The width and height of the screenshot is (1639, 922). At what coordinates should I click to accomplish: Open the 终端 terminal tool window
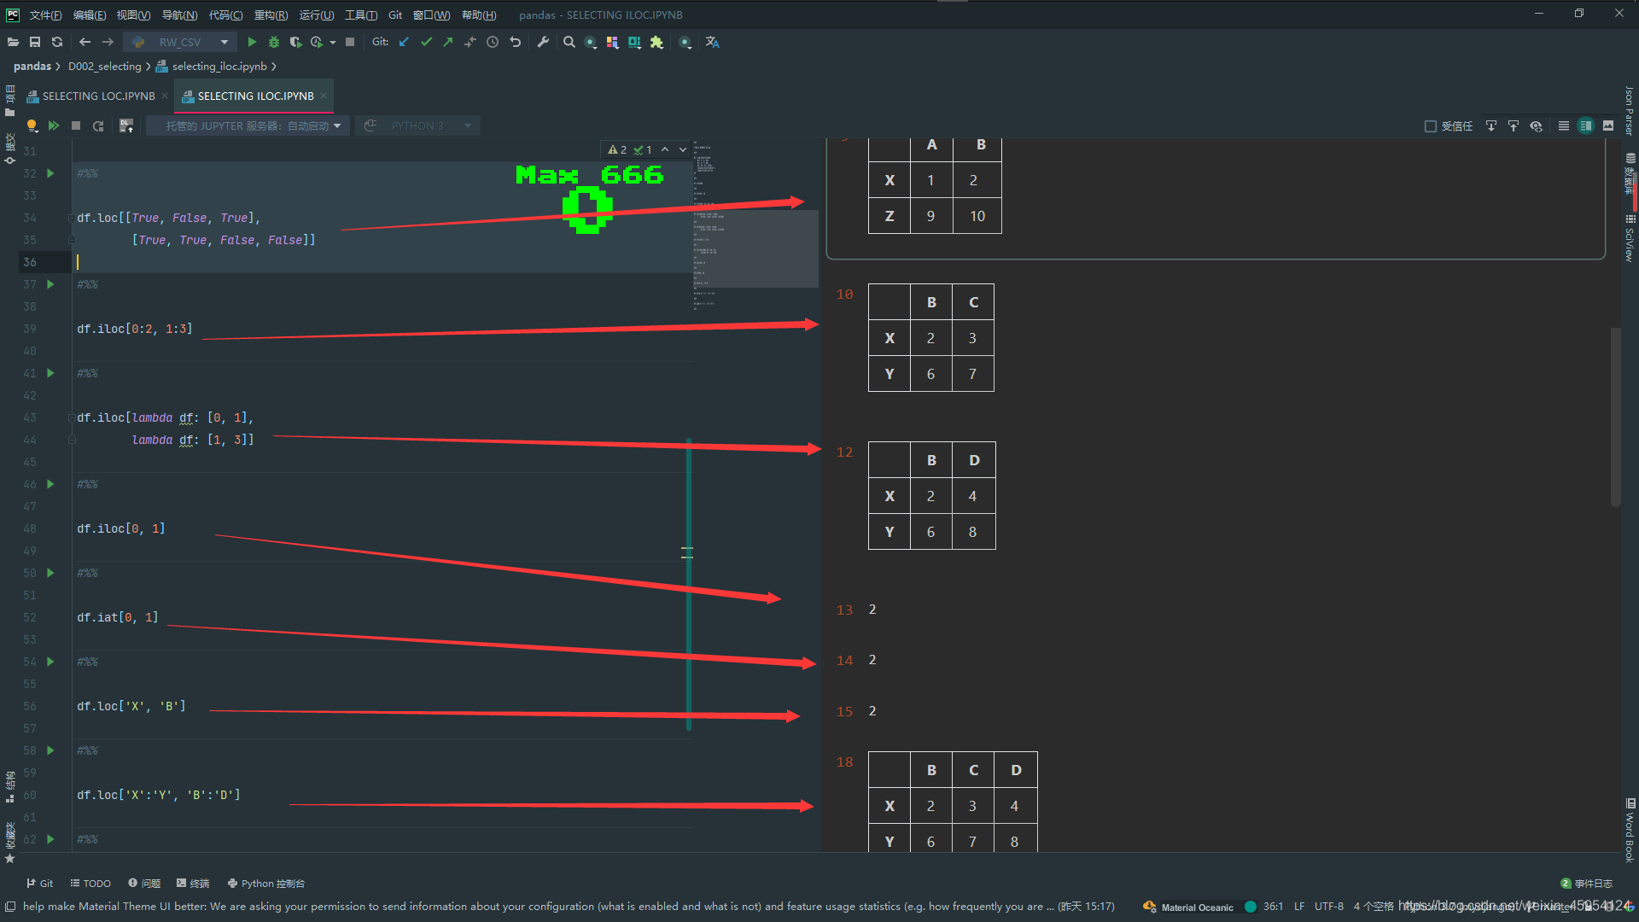(193, 884)
